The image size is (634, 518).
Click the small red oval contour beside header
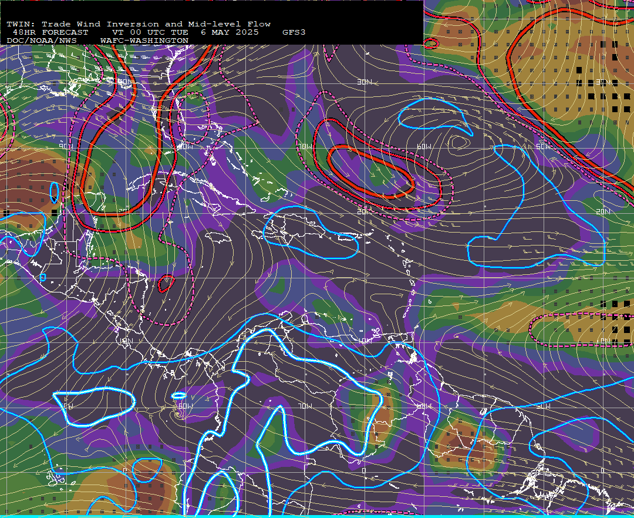(431, 43)
